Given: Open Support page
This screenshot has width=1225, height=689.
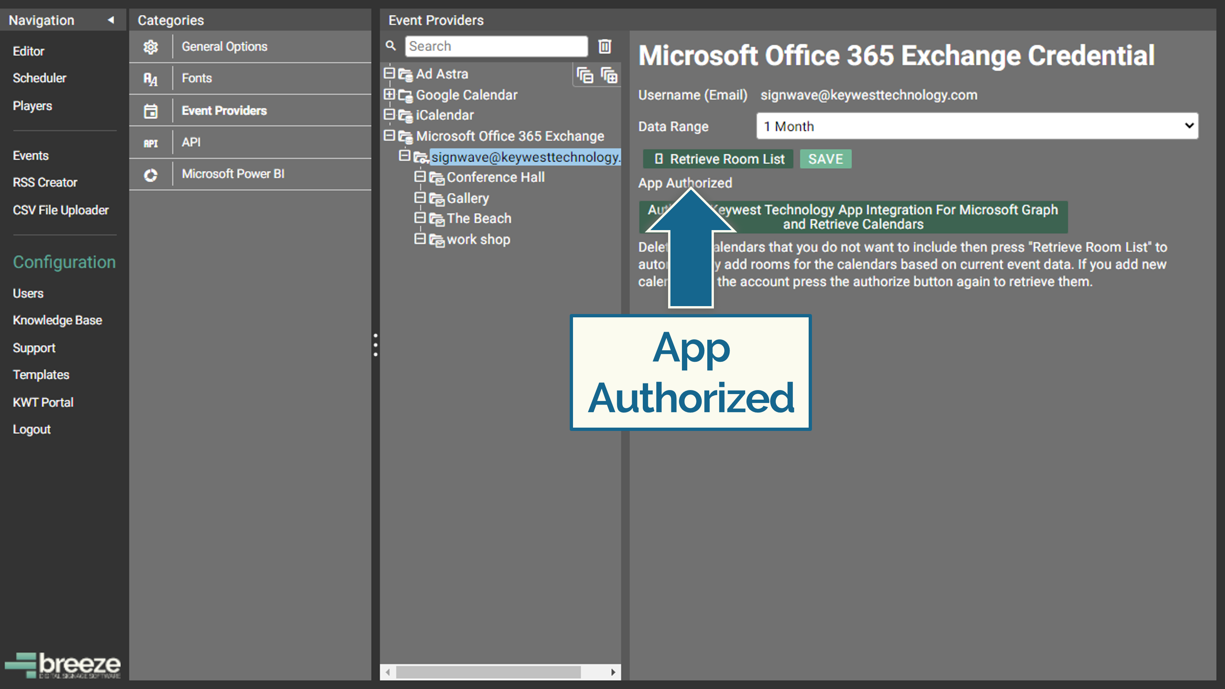Looking at the screenshot, I should pyautogui.click(x=34, y=348).
